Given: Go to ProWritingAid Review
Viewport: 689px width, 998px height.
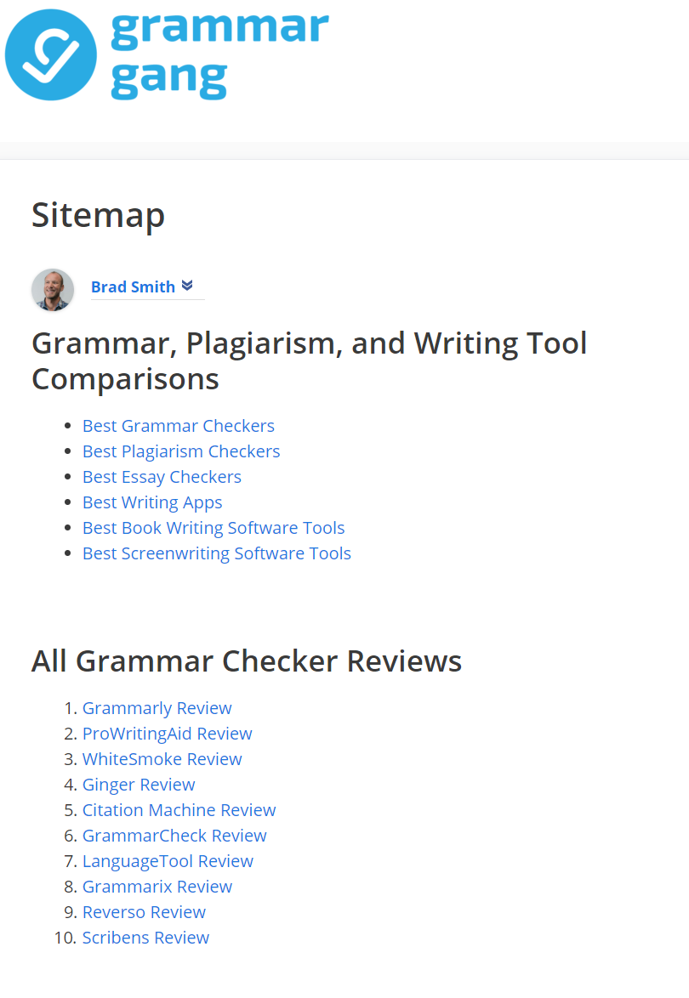Looking at the screenshot, I should (167, 734).
